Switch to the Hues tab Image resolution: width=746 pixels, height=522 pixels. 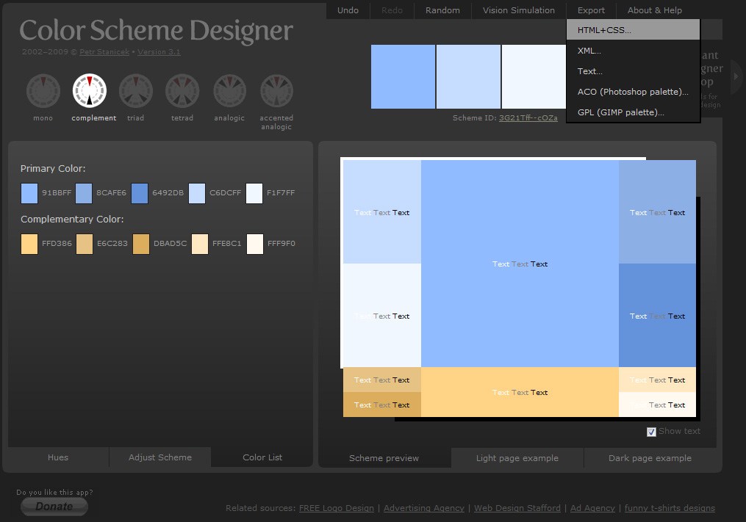tap(58, 457)
